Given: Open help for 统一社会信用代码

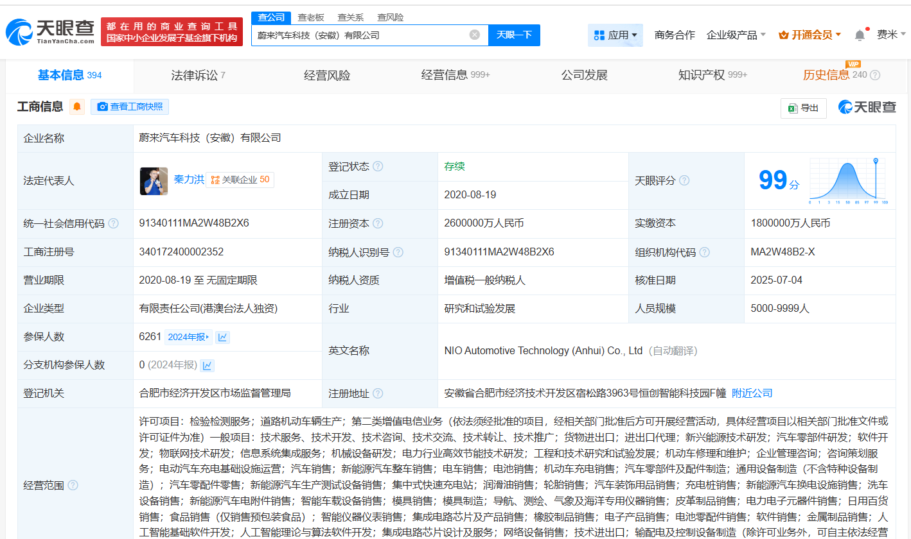Looking at the screenshot, I should pyautogui.click(x=114, y=223).
